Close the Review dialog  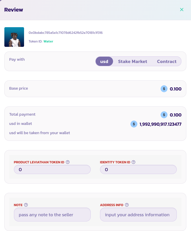tap(182, 10)
